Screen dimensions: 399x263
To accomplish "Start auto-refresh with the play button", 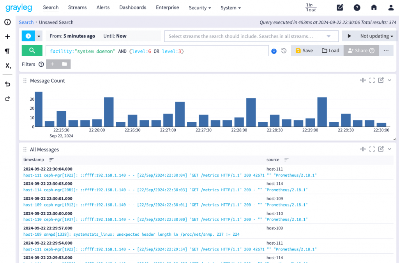I will (x=350, y=36).
